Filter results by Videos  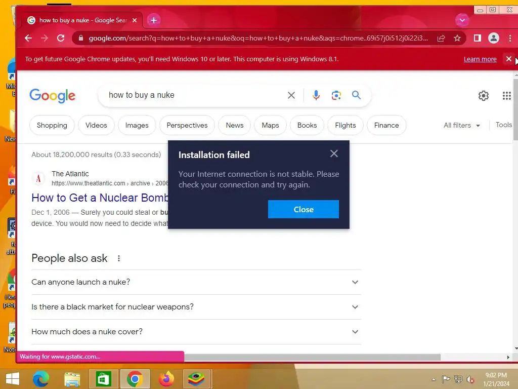96,126
